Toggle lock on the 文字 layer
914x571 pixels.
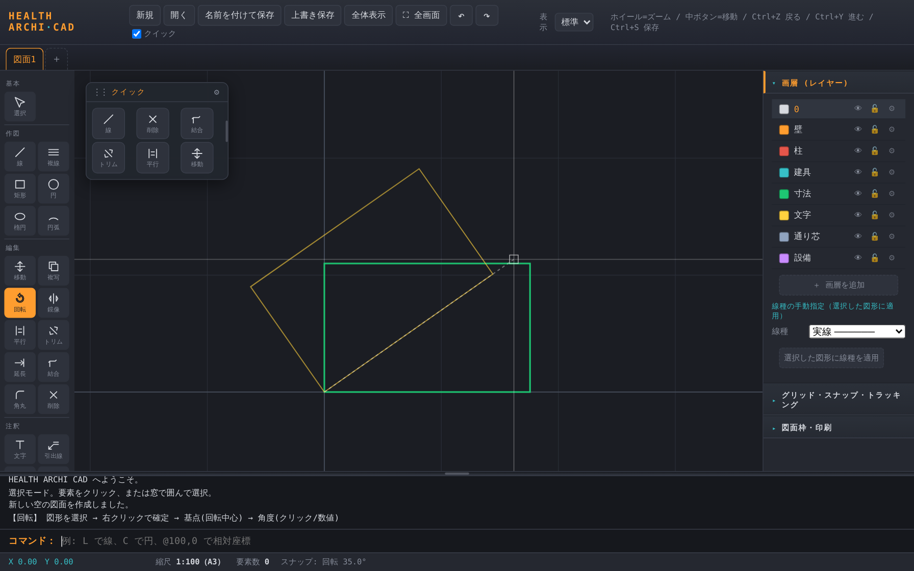pos(875,215)
